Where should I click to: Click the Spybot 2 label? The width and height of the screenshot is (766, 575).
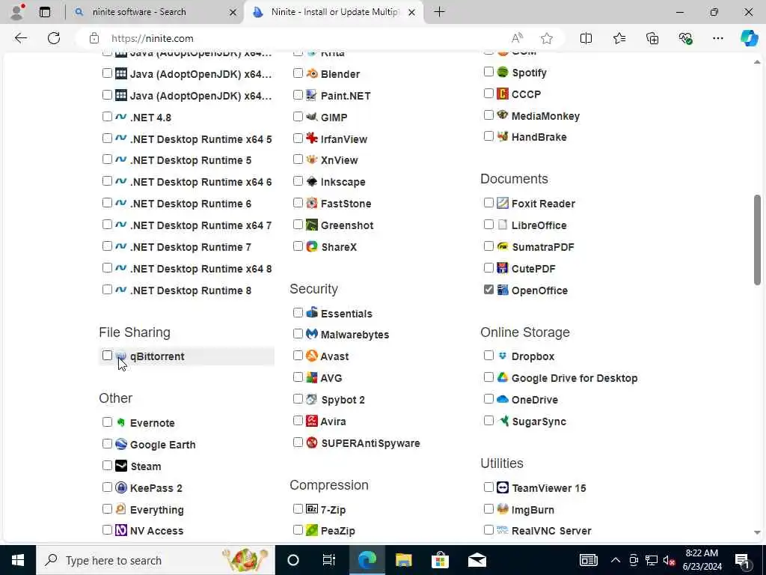click(x=343, y=400)
